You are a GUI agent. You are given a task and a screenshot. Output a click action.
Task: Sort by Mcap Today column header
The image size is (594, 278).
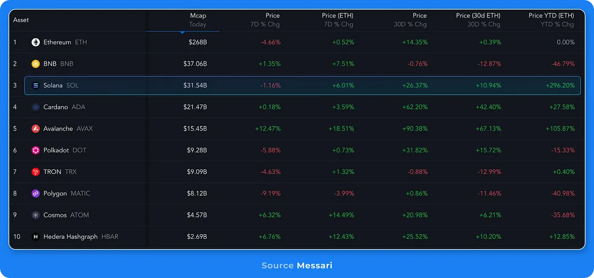pos(198,20)
